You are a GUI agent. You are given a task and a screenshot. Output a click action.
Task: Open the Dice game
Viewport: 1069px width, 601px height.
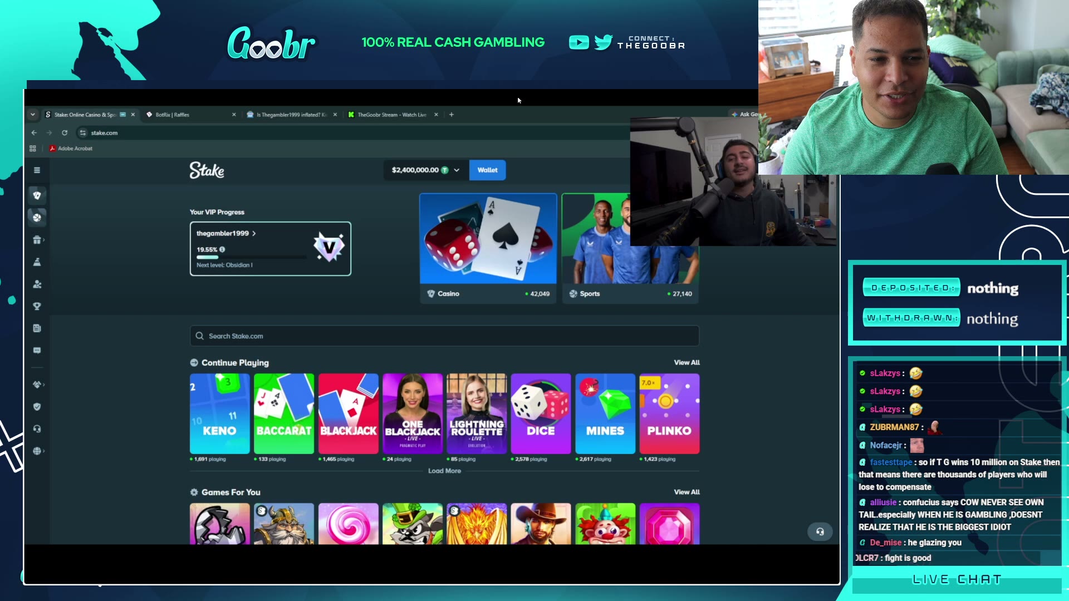coord(541,414)
